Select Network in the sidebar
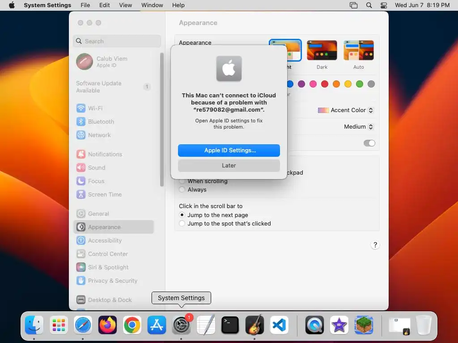The height and width of the screenshot is (343, 458). tap(114, 135)
